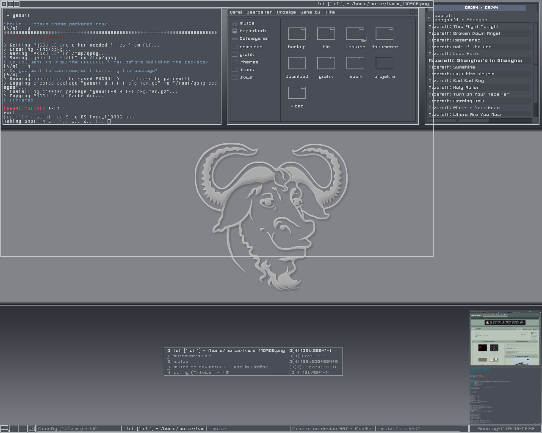
Task: Click the Sonntag date clock in panel
Action: pos(506,429)
